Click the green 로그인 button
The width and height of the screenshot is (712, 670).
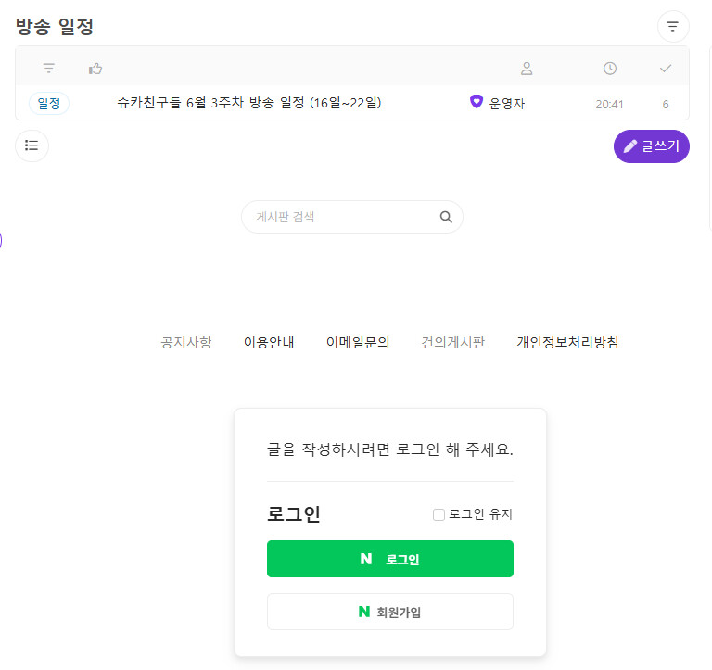(x=389, y=559)
